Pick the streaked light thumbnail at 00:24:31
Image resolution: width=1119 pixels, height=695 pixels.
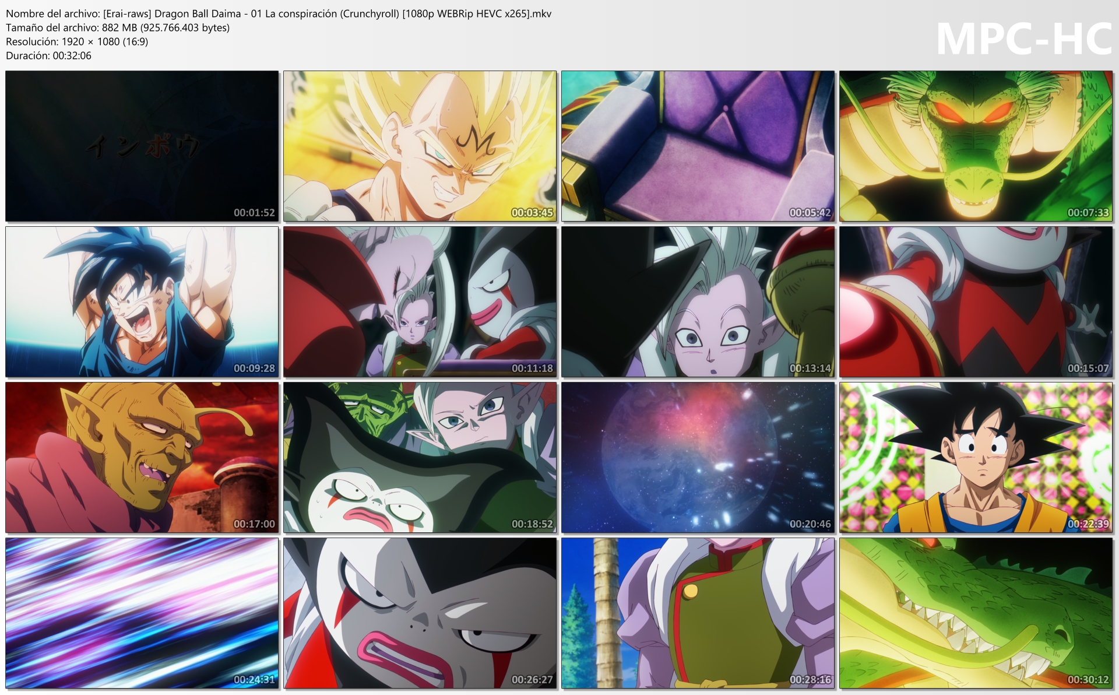pyautogui.click(x=142, y=613)
